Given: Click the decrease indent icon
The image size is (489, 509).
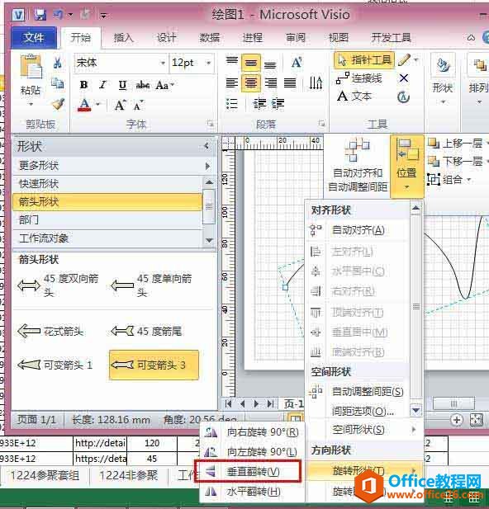Looking at the screenshot, I should (259, 104).
